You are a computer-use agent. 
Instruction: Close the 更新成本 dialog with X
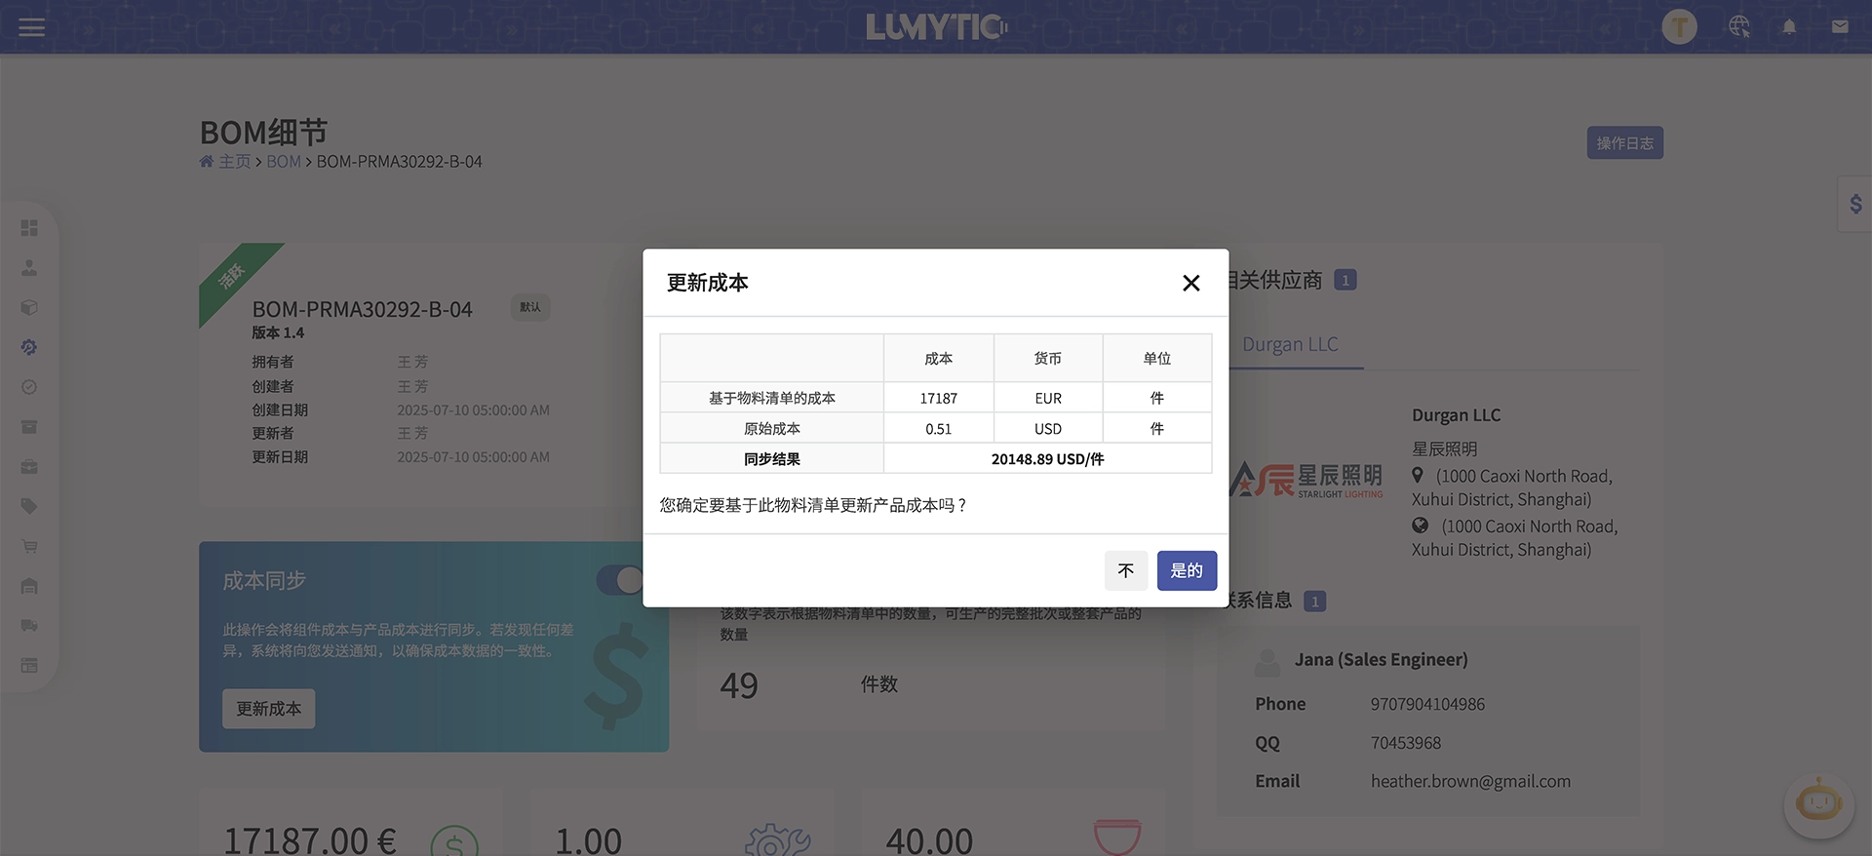click(1190, 283)
